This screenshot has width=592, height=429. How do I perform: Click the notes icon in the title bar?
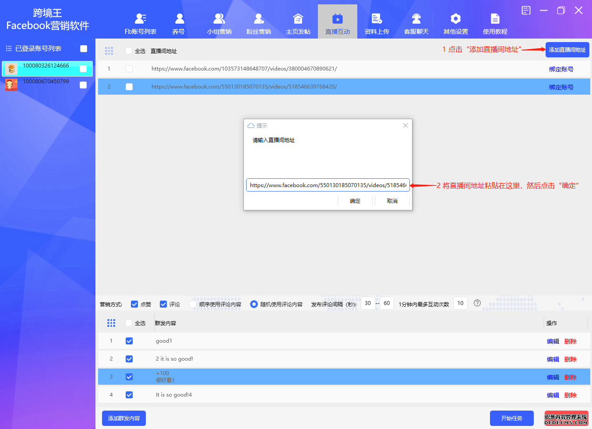[526, 10]
